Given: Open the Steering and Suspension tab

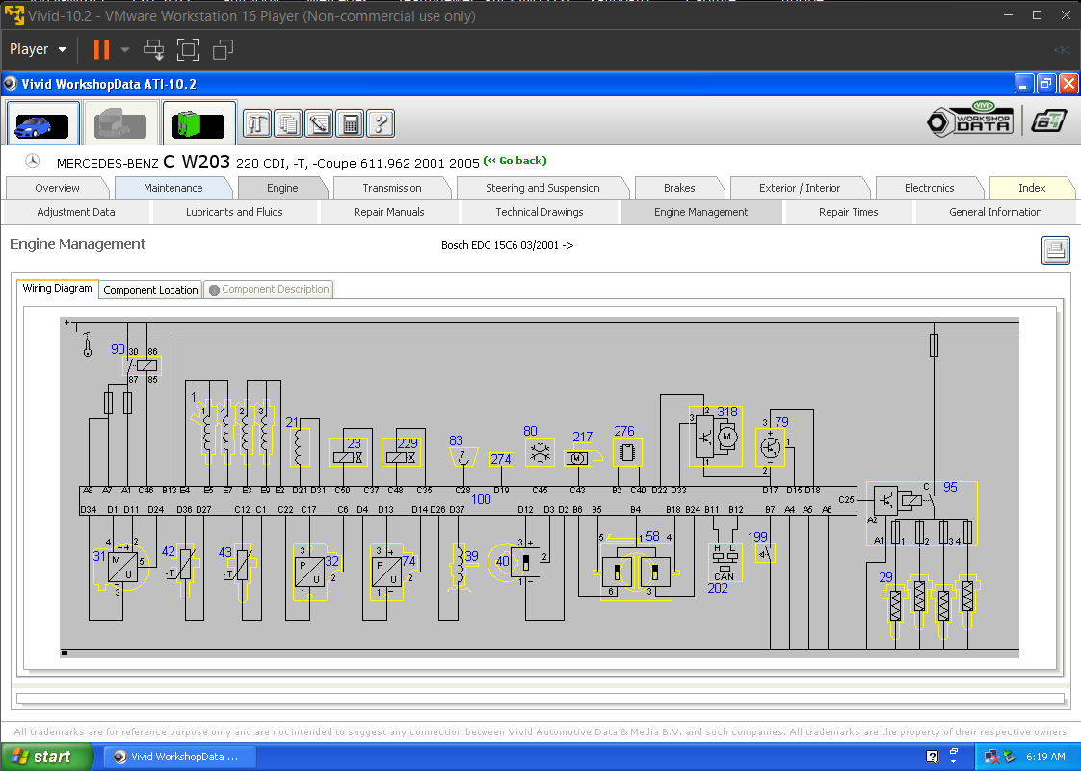Looking at the screenshot, I should 542,188.
